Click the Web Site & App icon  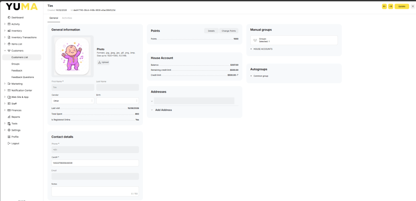[x=9, y=97]
